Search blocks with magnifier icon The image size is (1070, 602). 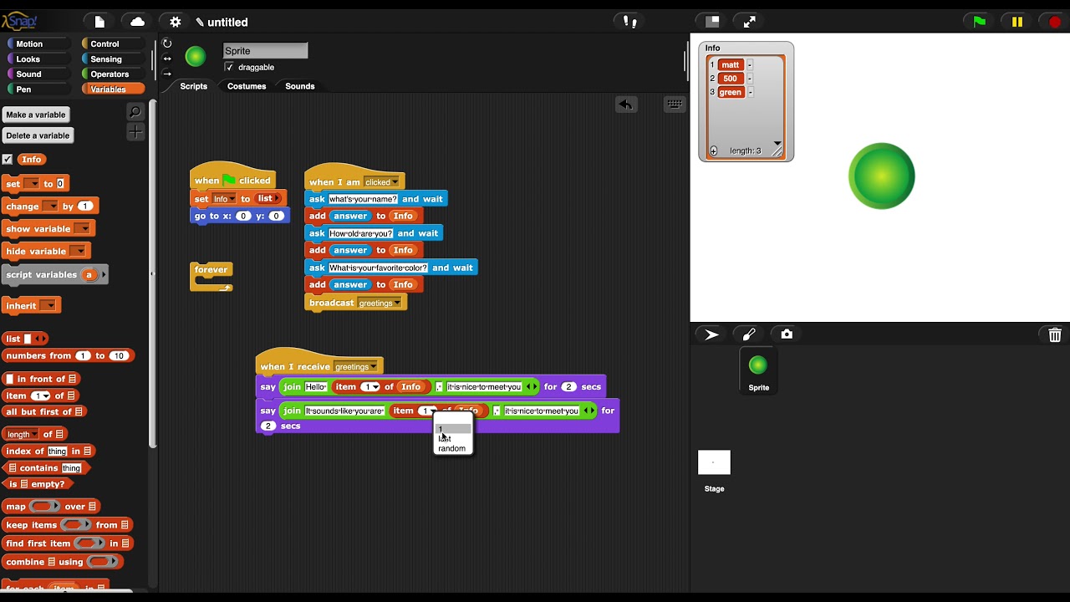click(x=135, y=112)
